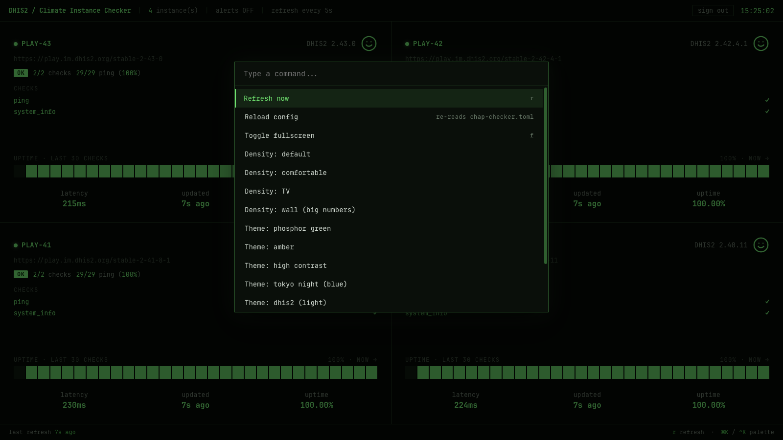Select Density: default option
Screen dimensions: 783x440
tap(389, 154)
